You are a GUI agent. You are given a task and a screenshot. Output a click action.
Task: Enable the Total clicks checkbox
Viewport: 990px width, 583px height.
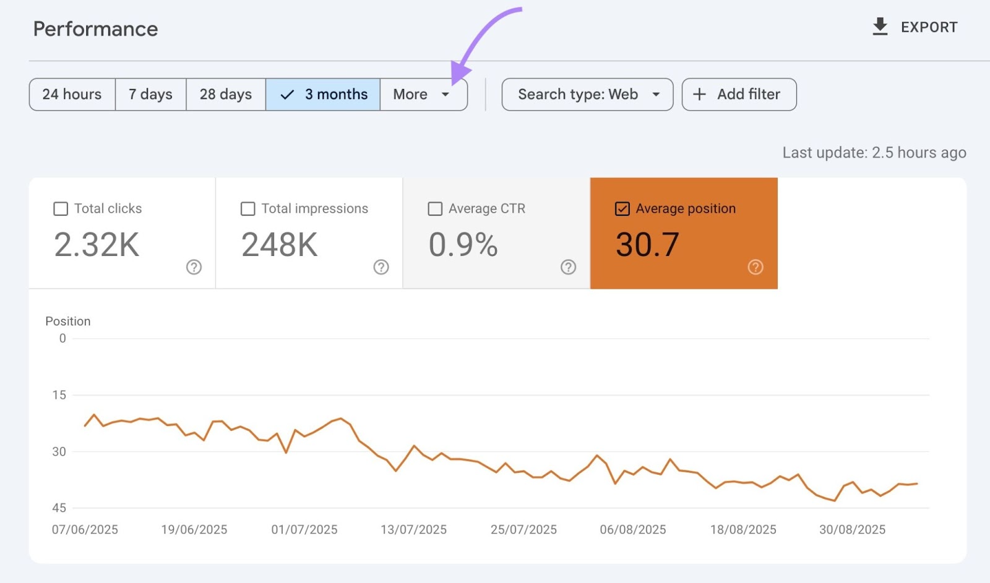click(60, 209)
